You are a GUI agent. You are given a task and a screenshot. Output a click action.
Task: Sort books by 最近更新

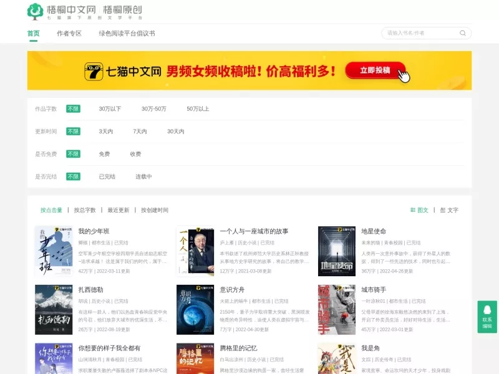pos(119,210)
